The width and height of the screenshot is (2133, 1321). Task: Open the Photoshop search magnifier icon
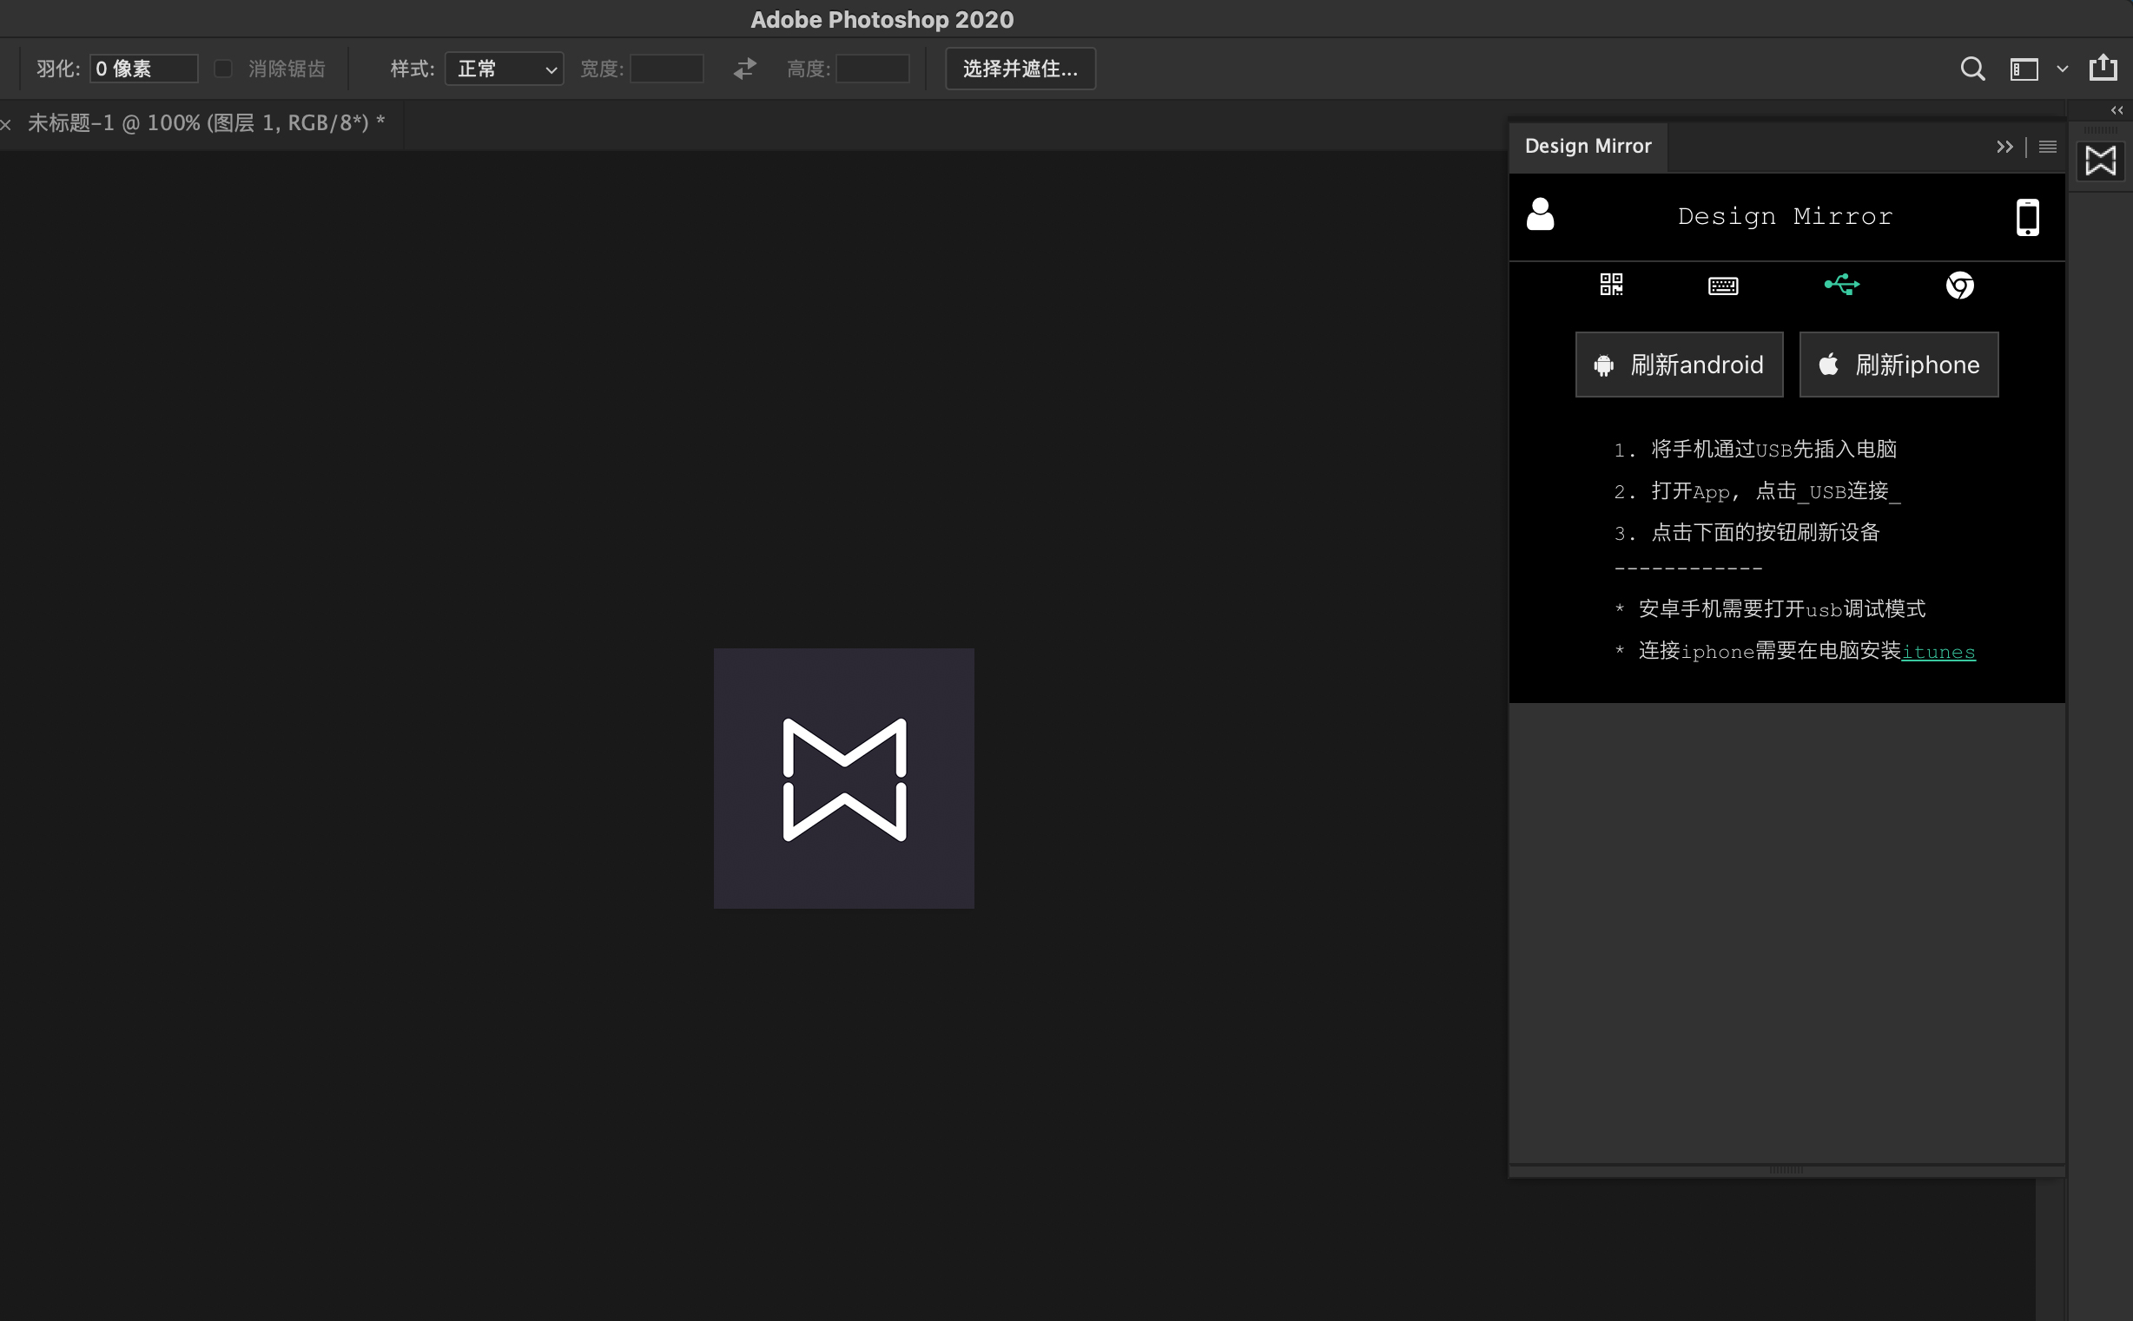point(1972,69)
